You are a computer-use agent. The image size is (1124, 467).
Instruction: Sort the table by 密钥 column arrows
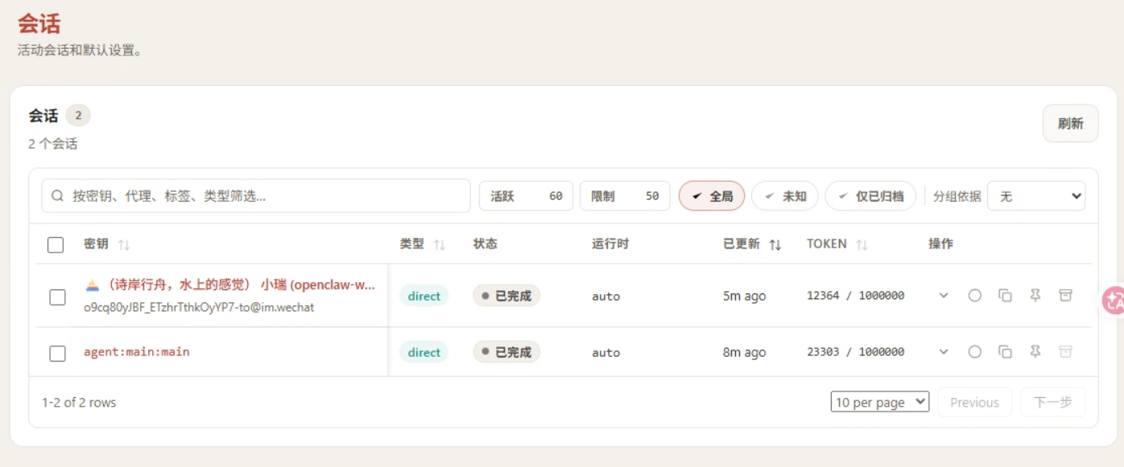tap(124, 244)
